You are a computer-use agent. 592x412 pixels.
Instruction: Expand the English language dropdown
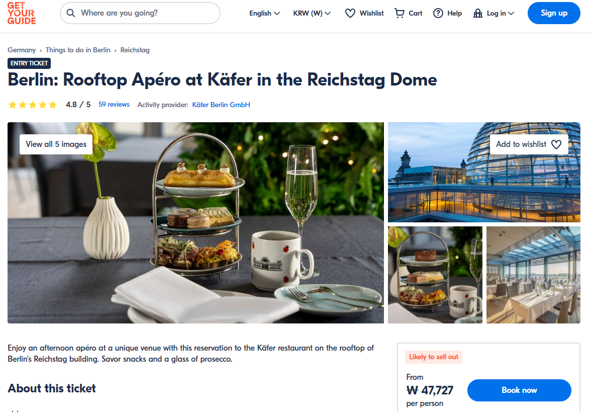264,13
